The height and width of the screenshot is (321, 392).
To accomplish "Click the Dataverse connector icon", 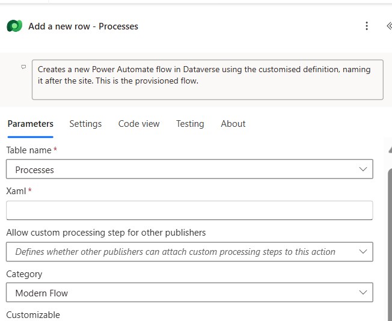I will pos(14,26).
